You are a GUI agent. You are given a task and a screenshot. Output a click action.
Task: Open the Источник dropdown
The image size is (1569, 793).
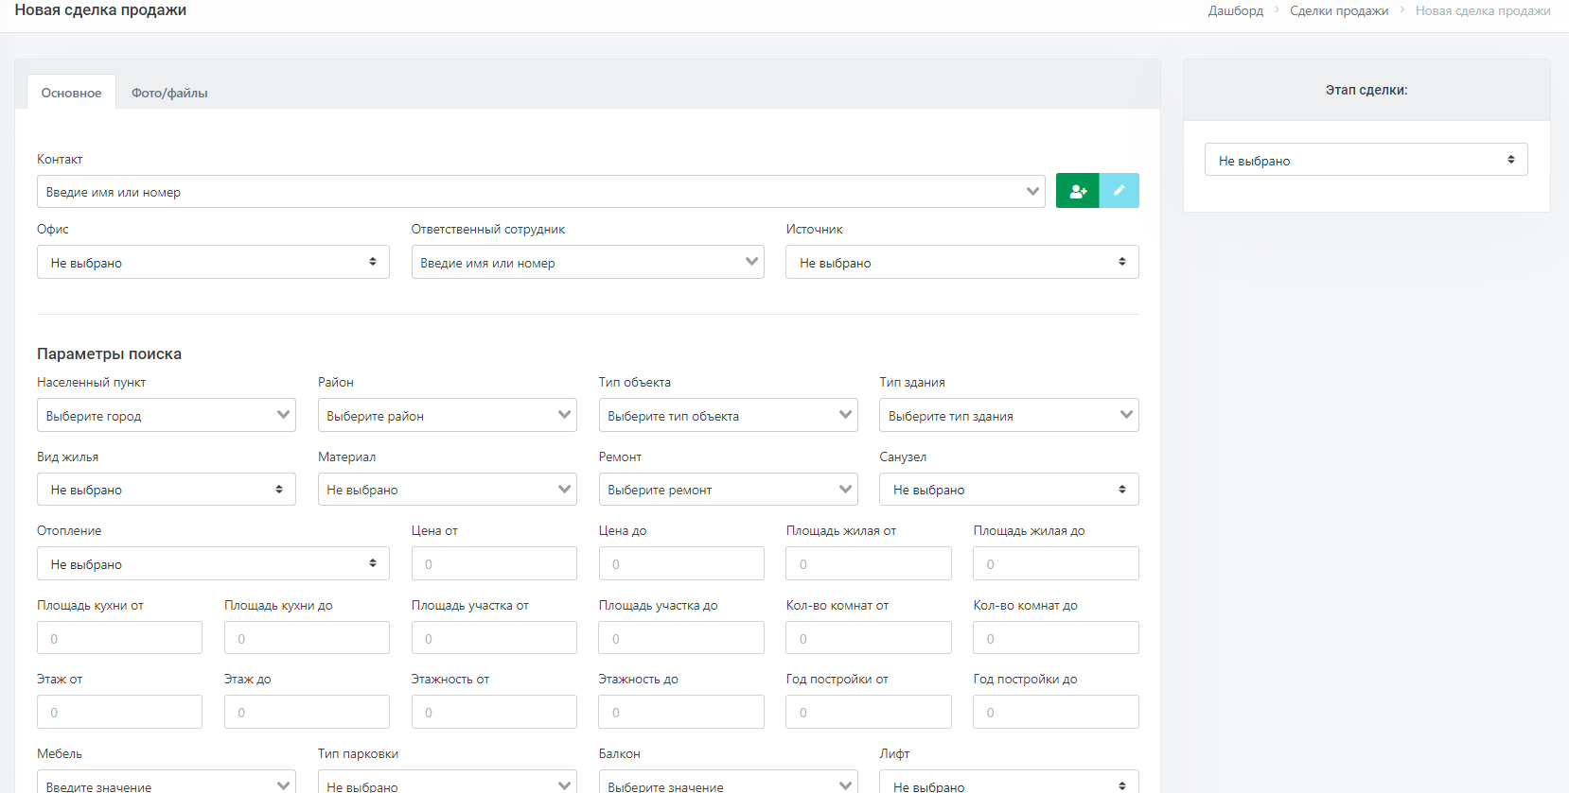(x=962, y=262)
